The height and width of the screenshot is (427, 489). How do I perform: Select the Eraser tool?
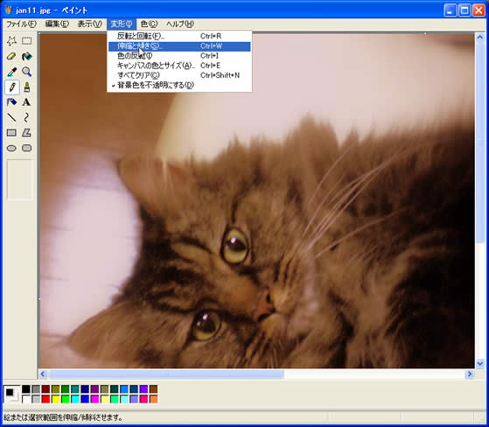(11, 57)
